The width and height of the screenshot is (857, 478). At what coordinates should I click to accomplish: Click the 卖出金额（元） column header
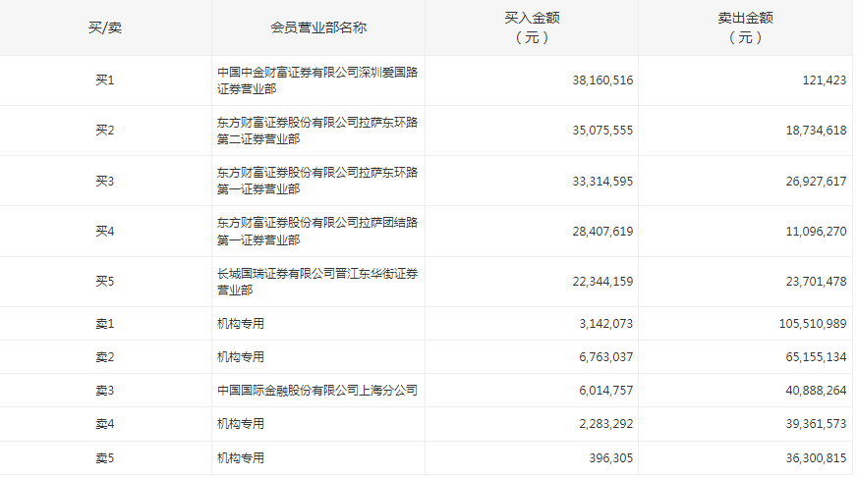pos(746,27)
